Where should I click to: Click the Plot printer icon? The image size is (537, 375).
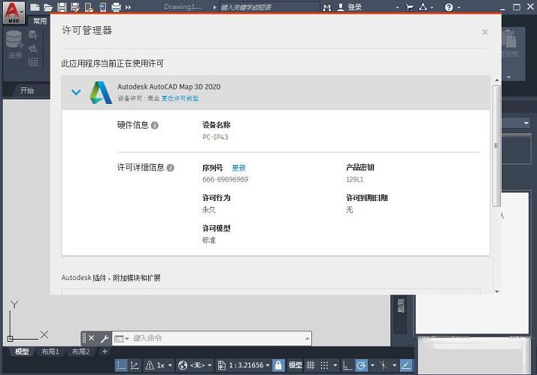pyautogui.click(x=116, y=7)
